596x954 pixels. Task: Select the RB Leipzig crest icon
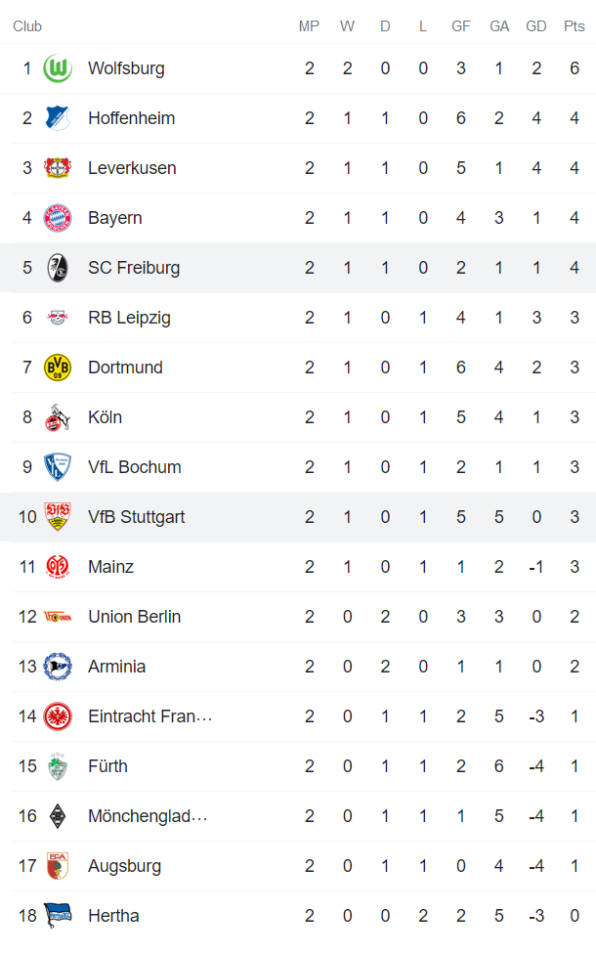pos(56,318)
